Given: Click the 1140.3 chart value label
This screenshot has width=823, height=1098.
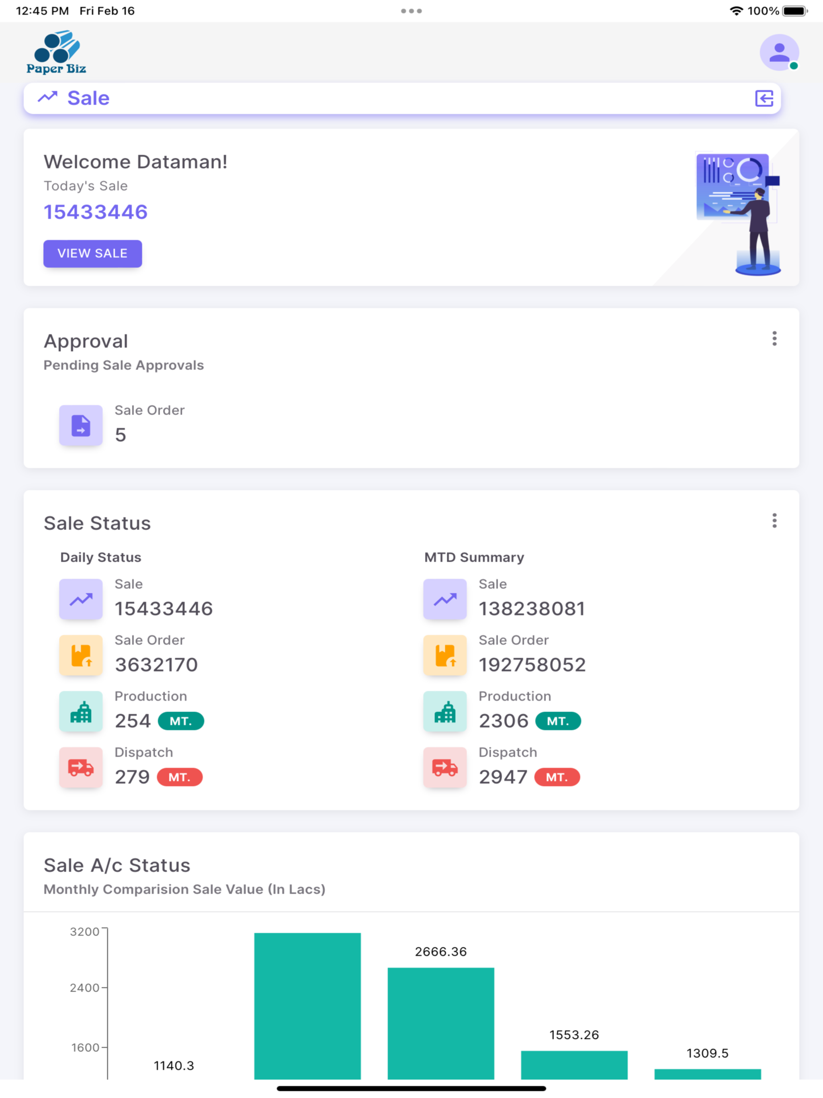Looking at the screenshot, I should 174,1065.
